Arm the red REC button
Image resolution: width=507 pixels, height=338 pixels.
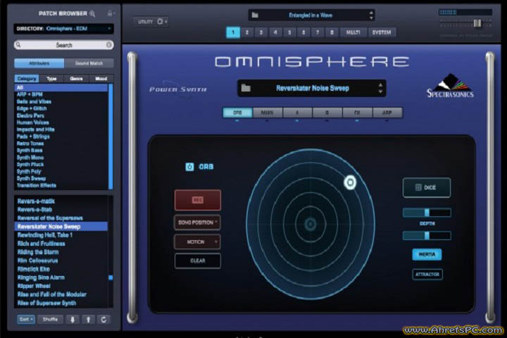(x=198, y=200)
